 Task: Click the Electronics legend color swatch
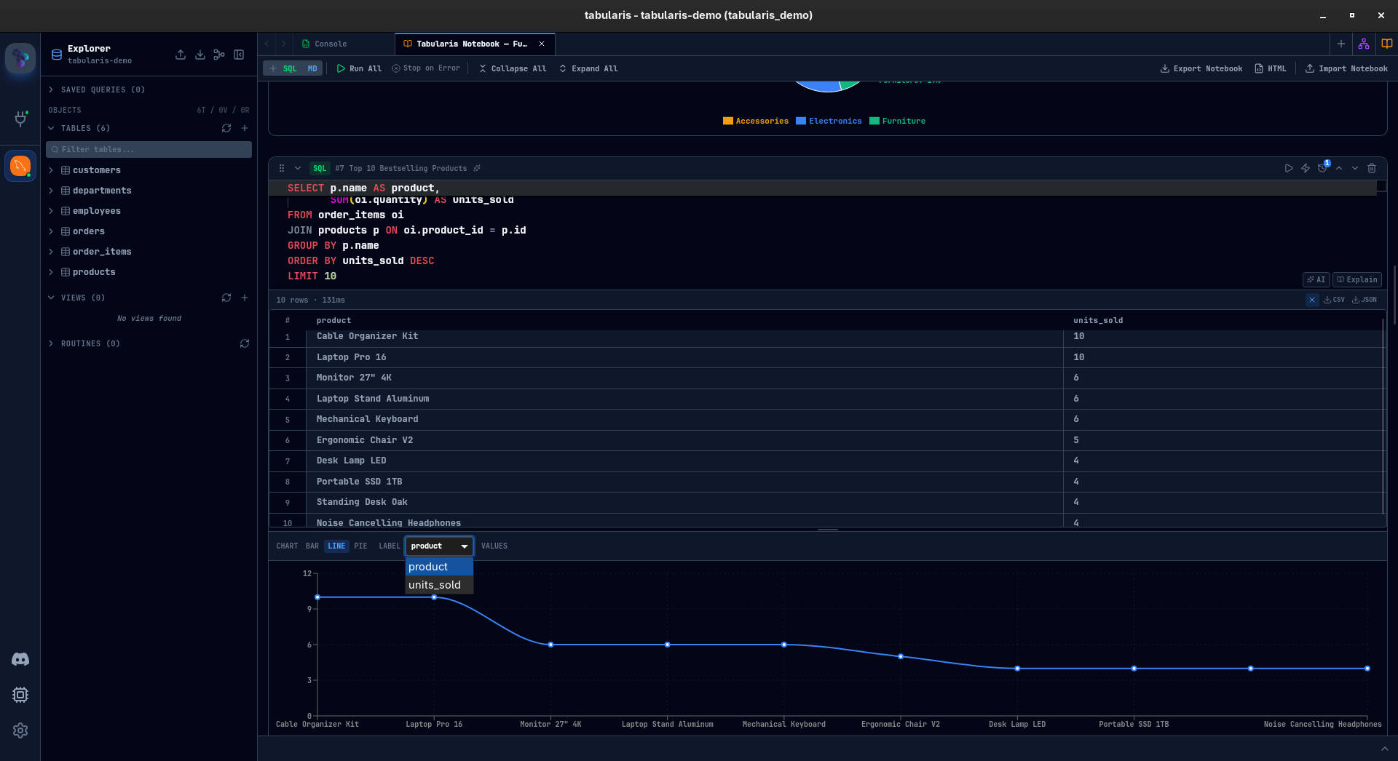tap(801, 121)
